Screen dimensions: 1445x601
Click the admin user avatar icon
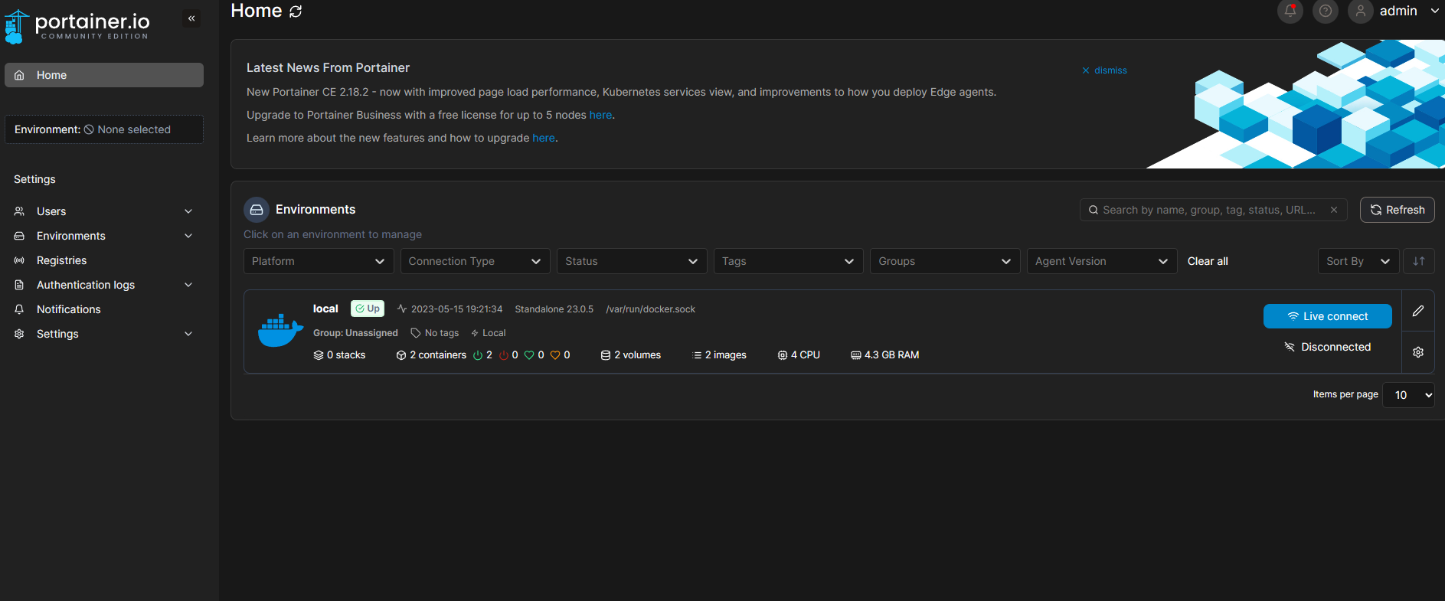(x=1361, y=11)
